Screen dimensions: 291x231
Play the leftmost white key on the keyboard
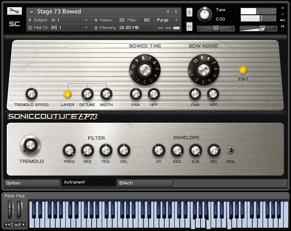[31, 223]
